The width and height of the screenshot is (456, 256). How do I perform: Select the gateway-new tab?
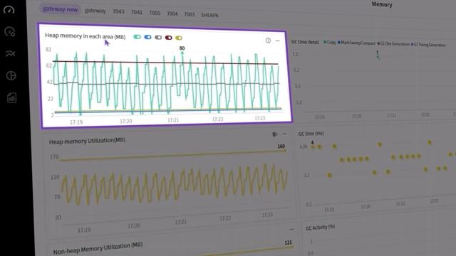point(61,9)
